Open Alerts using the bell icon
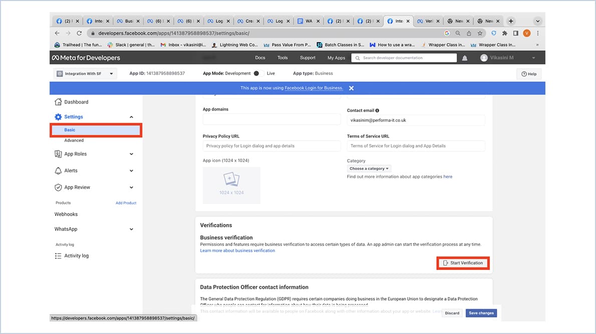The image size is (596, 334). (58, 170)
